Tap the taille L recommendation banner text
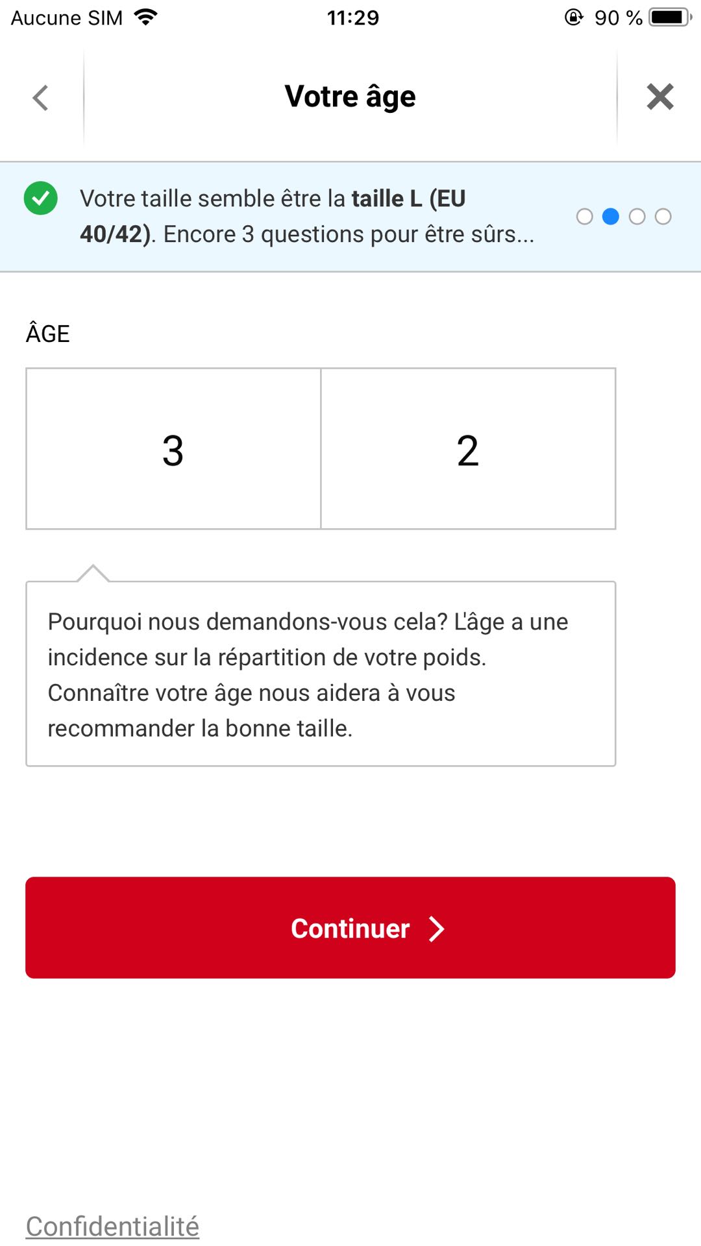Viewport: 701px width, 1246px height. [x=306, y=216]
